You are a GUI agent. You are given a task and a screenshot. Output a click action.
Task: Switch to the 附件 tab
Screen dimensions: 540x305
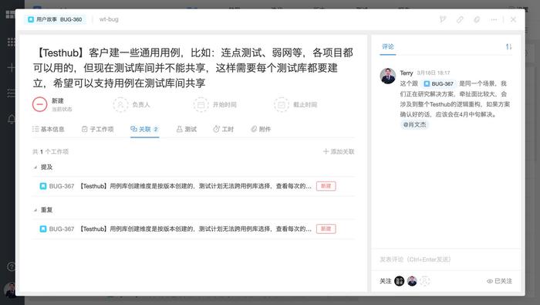point(261,129)
